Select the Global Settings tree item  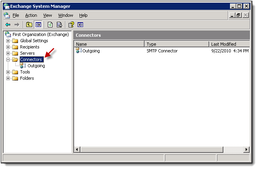click(x=34, y=41)
